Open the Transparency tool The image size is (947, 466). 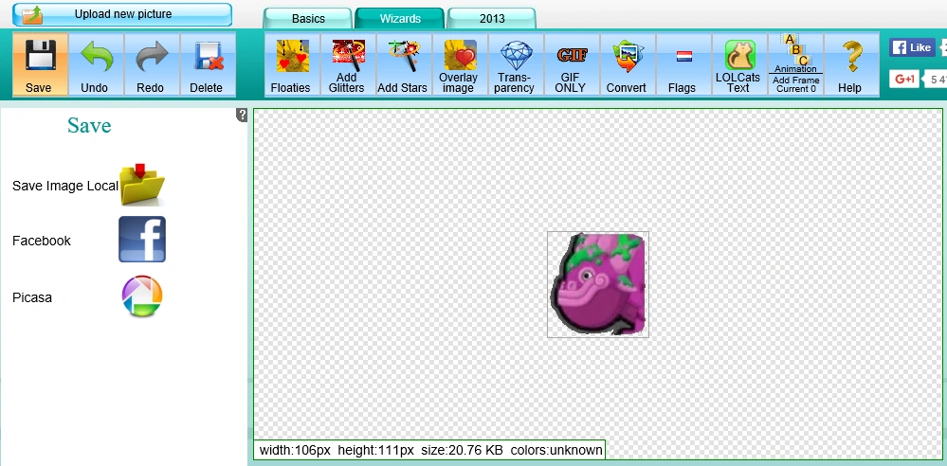515,64
